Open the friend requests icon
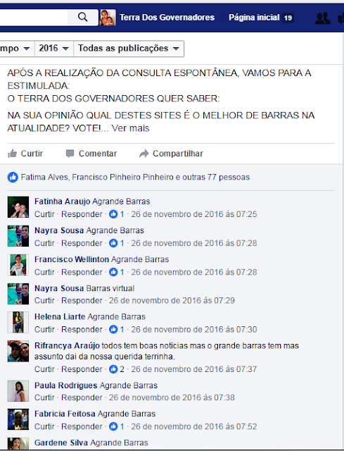This screenshot has height=451, width=344. (322, 18)
